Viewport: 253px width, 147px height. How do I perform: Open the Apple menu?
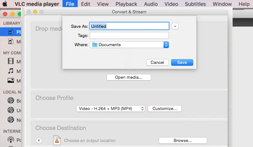coord(5,4)
